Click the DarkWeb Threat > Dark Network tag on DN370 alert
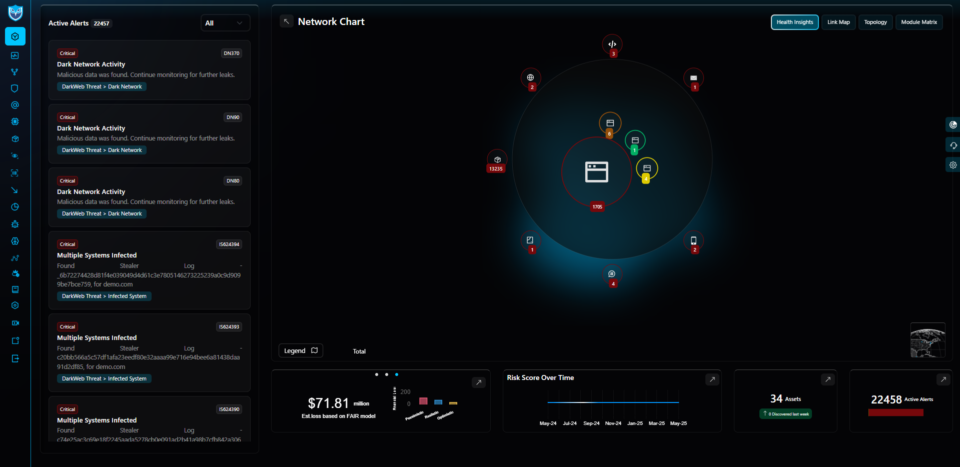960x467 pixels. pyautogui.click(x=102, y=86)
